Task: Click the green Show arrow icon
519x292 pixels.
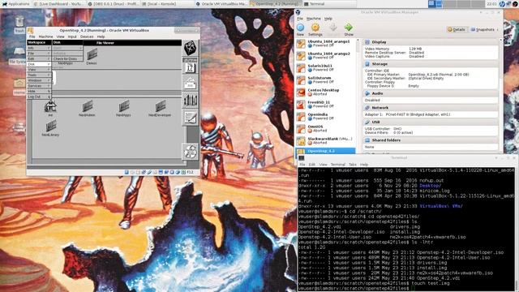Action: [x=348, y=28]
